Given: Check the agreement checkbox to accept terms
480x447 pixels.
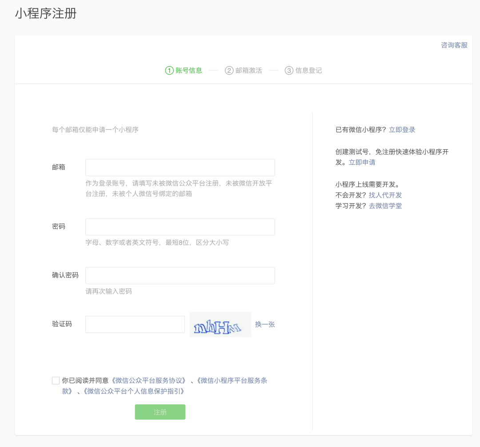Looking at the screenshot, I should pos(56,380).
